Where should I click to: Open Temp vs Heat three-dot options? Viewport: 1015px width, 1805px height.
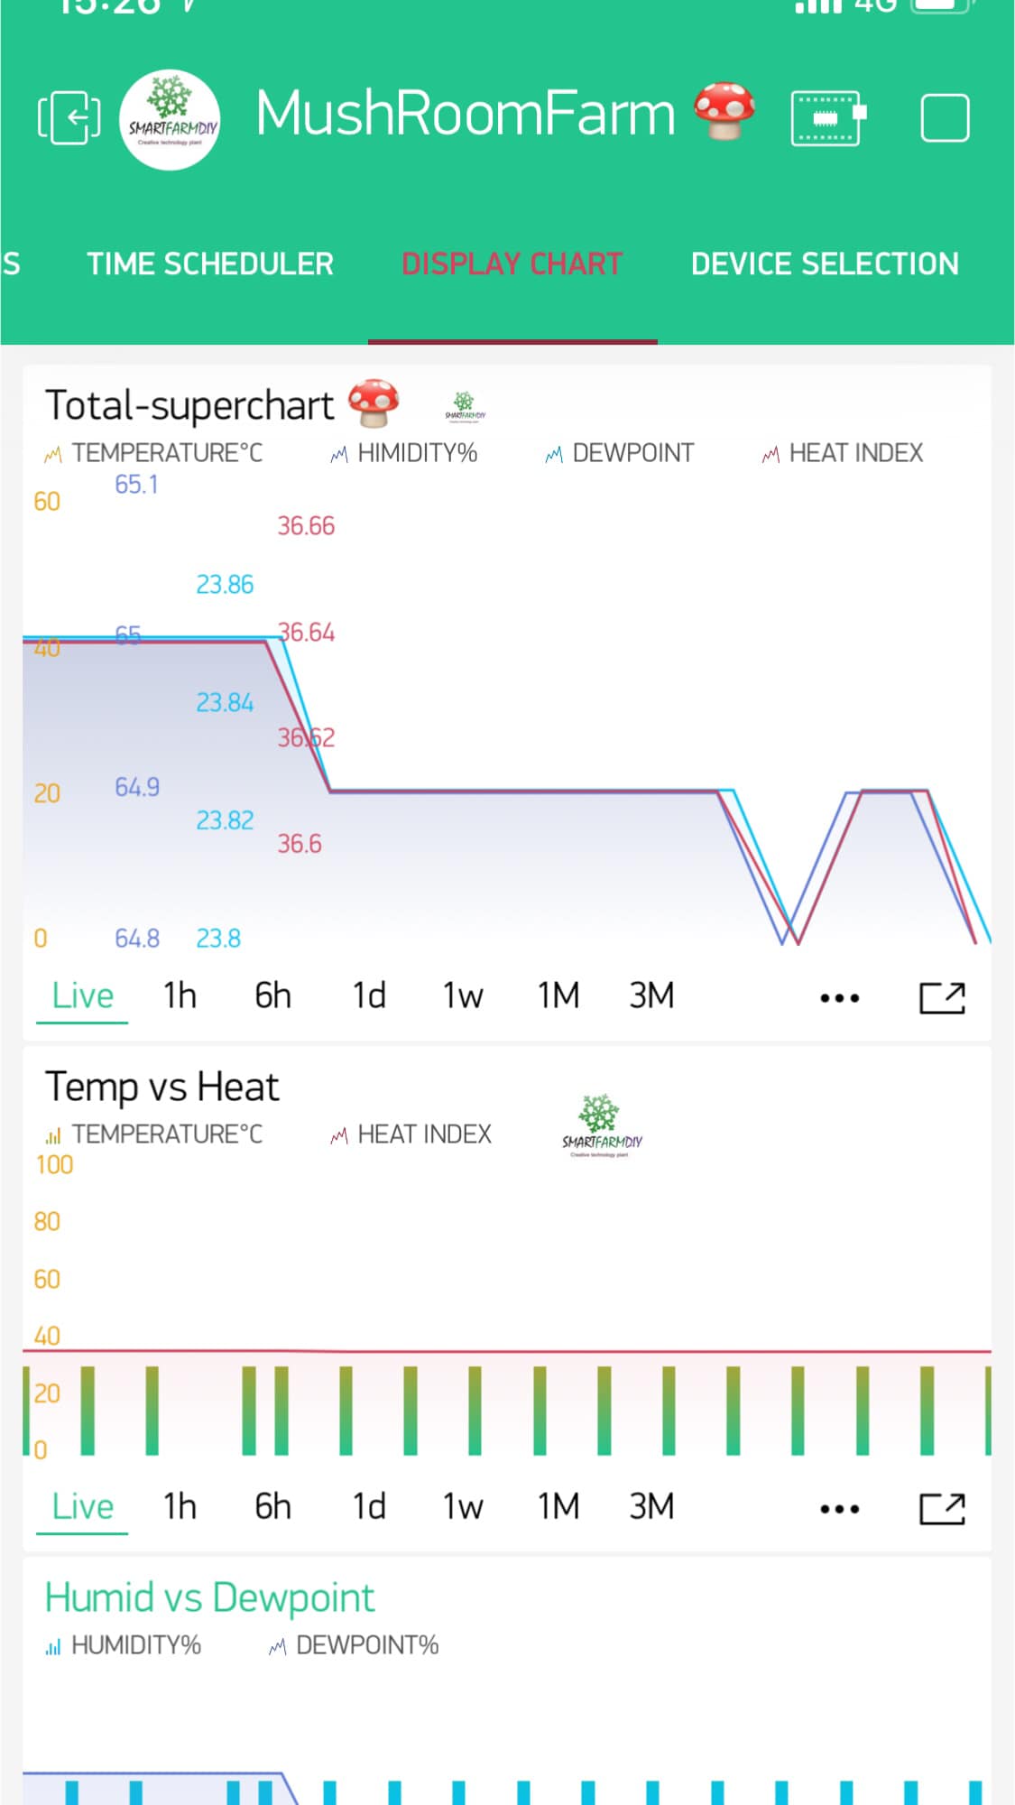(839, 1508)
